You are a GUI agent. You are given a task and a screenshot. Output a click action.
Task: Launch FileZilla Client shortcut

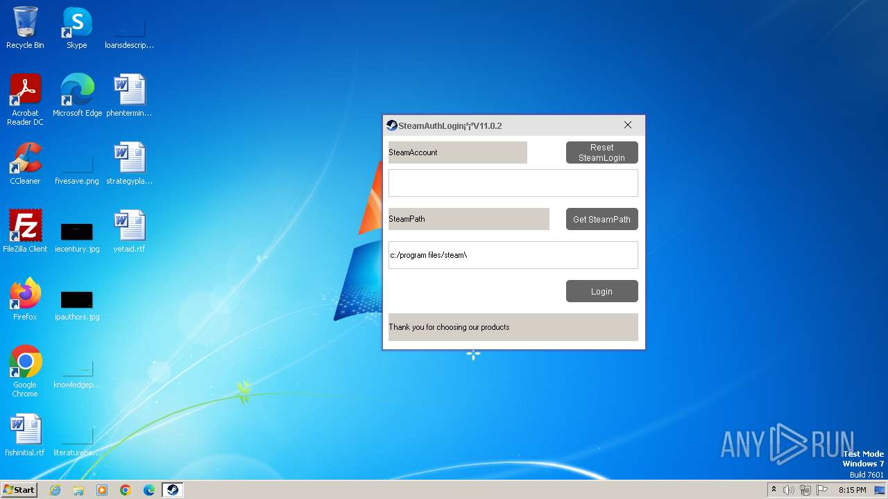click(25, 231)
